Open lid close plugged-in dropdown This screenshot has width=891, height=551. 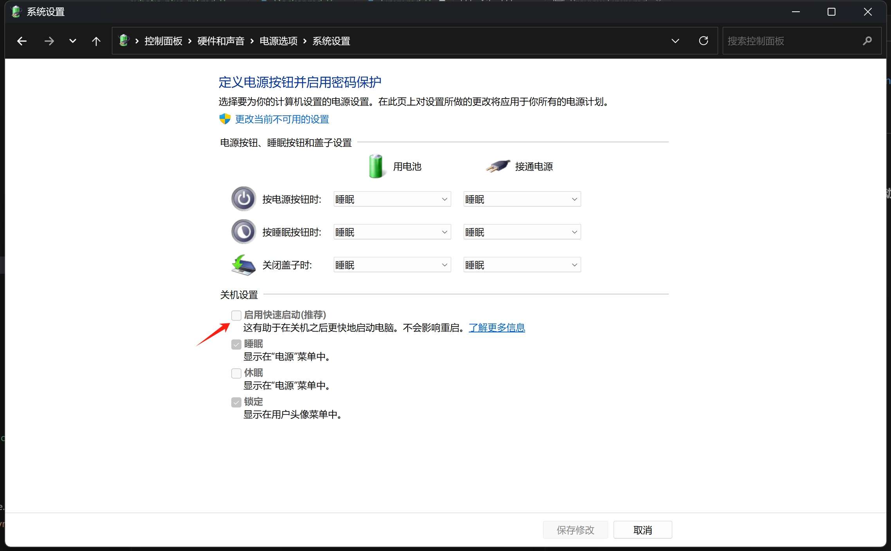click(x=522, y=265)
